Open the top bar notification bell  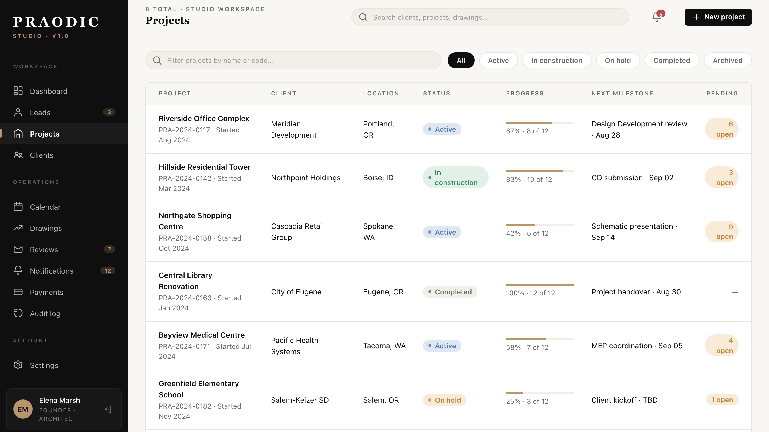657,17
